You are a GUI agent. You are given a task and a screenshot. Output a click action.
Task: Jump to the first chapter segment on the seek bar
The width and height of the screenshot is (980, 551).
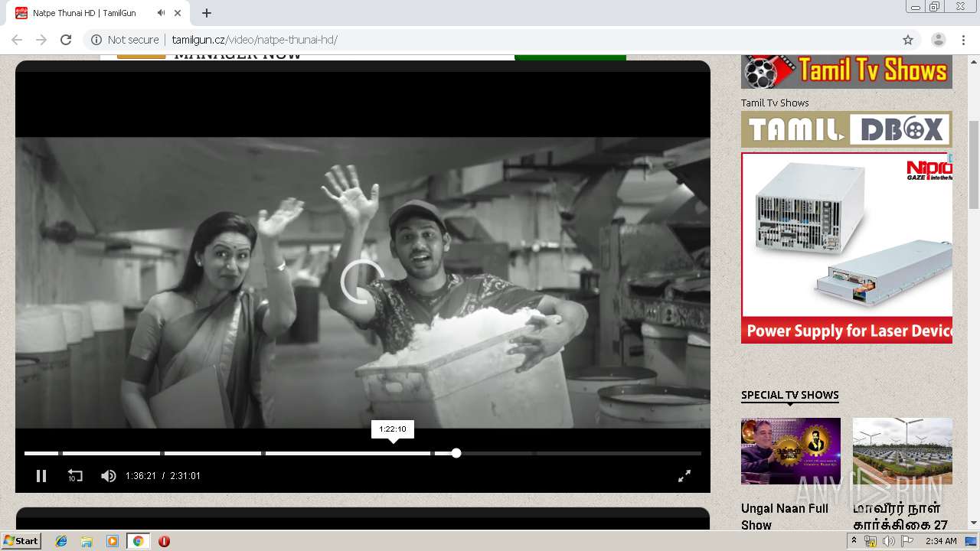point(41,453)
